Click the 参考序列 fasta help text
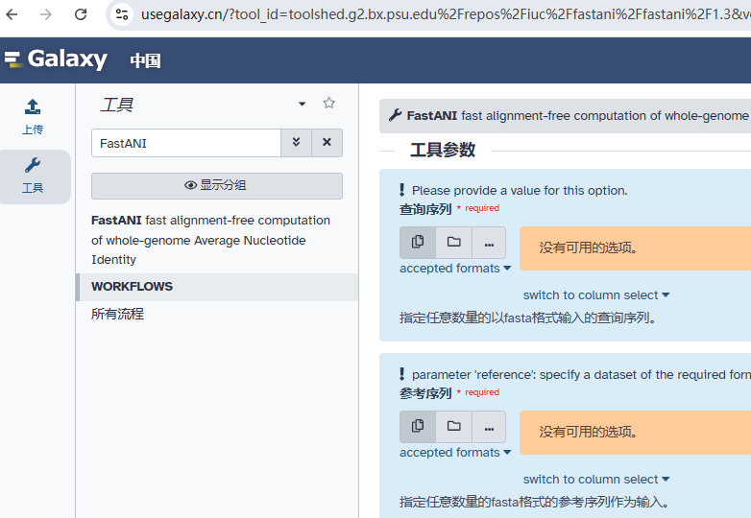Viewport: 751px width, 518px height. [x=534, y=502]
